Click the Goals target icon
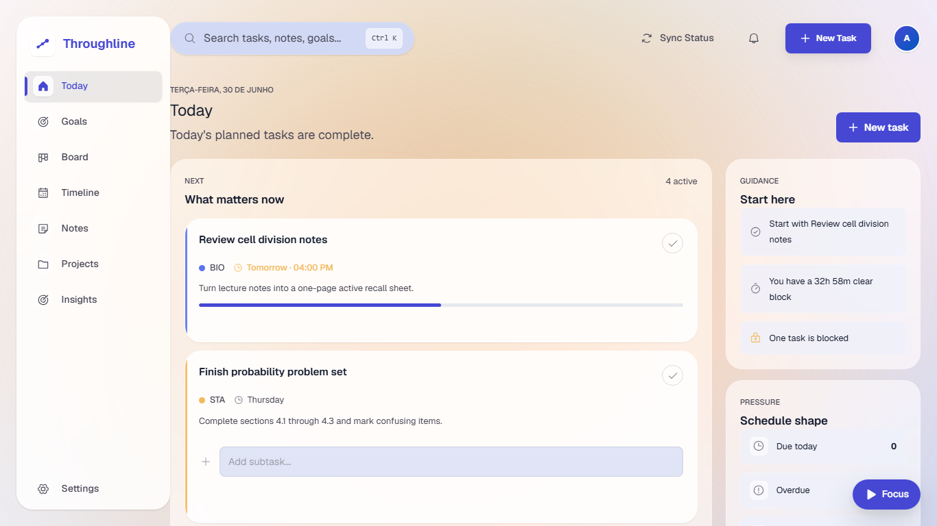Screen dimensions: 937x526 (x=43, y=122)
